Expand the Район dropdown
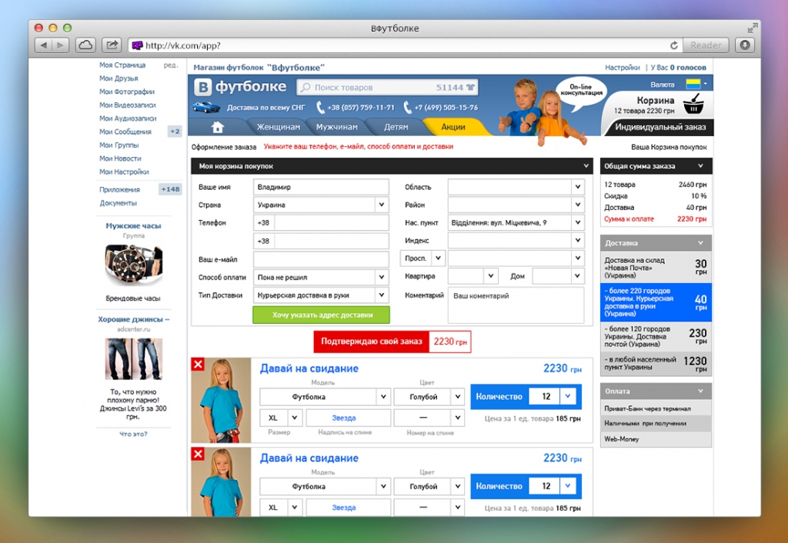Image resolution: width=788 pixels, height=543 pixels. pyautogui.click(x=516, y=205)
